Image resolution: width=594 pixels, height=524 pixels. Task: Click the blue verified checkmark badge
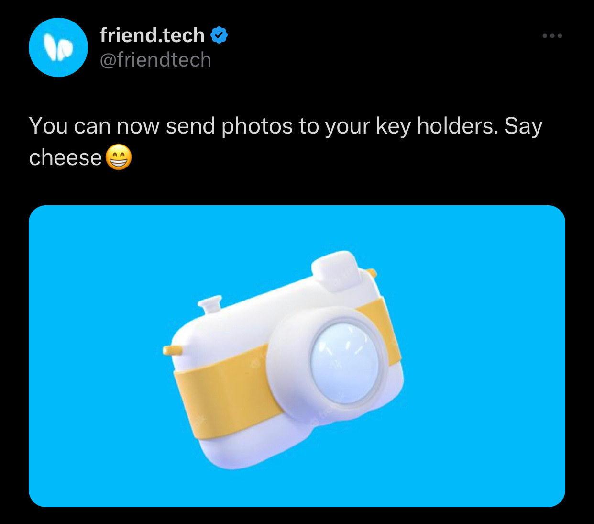[x=219, y=35]
